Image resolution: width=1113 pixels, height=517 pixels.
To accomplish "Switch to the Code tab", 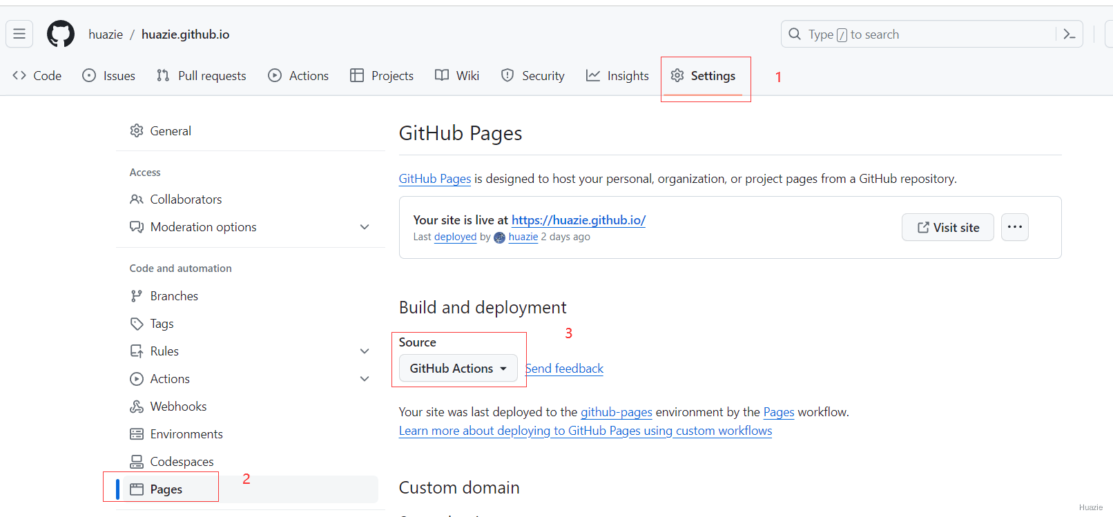I will click(x=37, y=76).
